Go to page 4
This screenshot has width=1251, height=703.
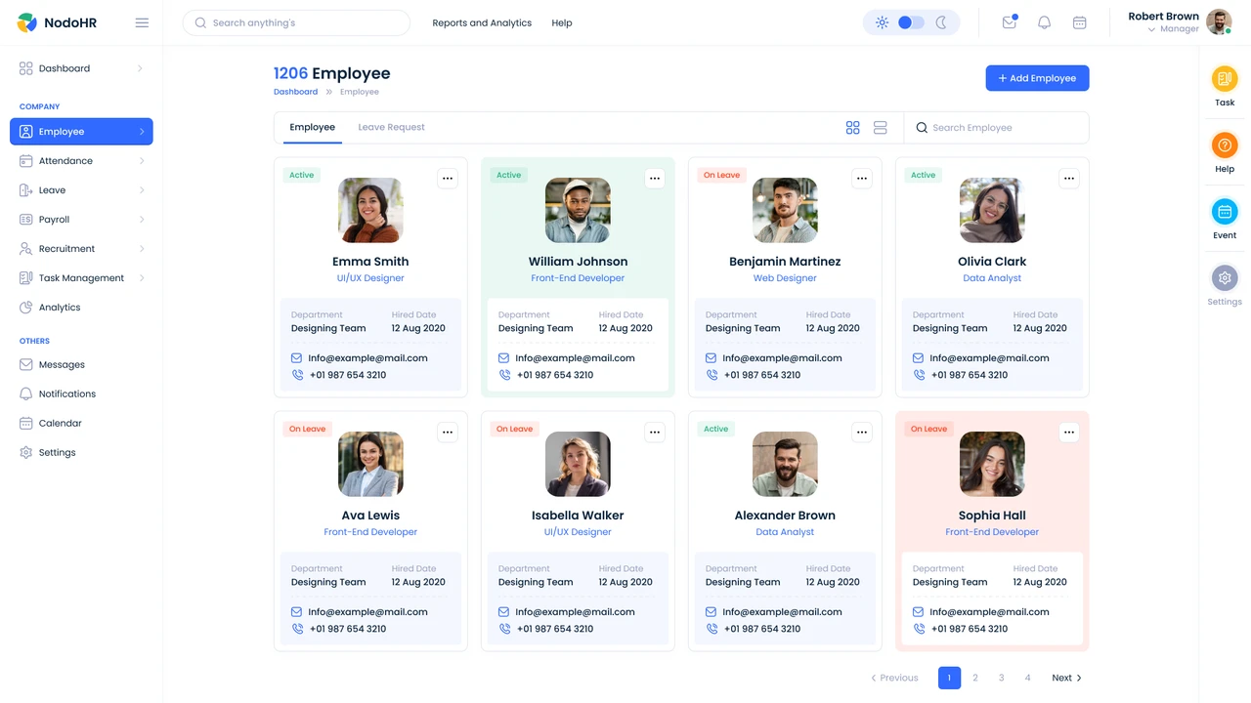pos(1027,678)
